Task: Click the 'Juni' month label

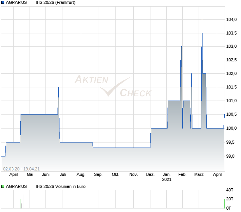Action: pos(45,174)
